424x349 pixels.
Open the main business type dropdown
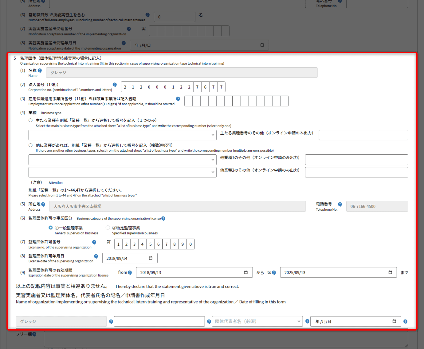(x=122, y=135)
